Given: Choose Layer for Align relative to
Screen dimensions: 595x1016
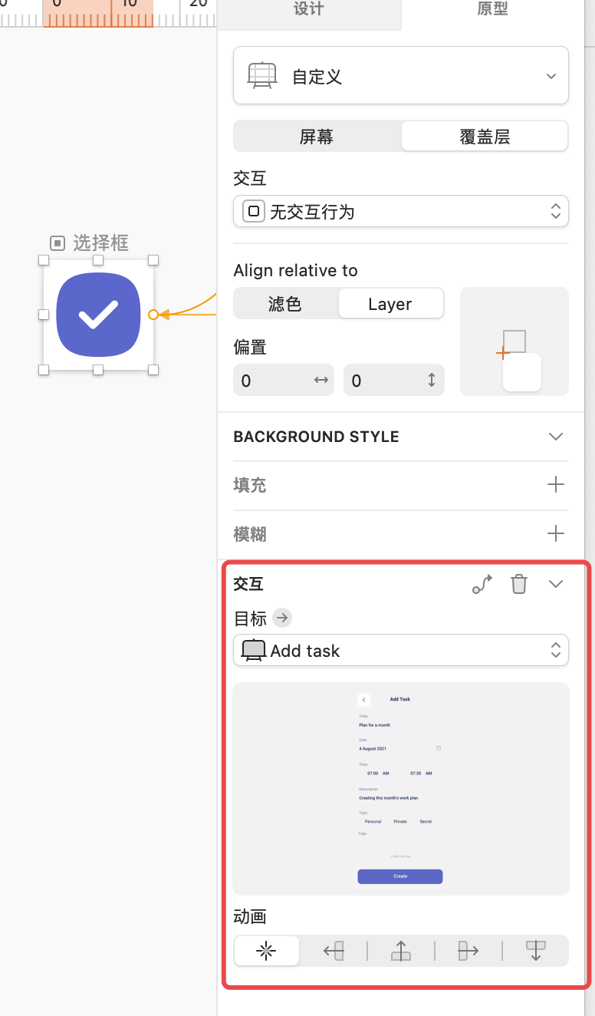Looking at the screenshot, I should pyautogui.click(x=390, y=304).
